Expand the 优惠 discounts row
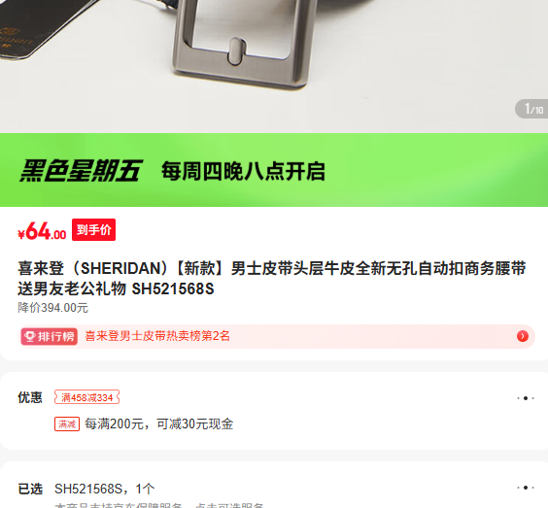The height and width of the screenshot is (508, 548). point(274,411)
